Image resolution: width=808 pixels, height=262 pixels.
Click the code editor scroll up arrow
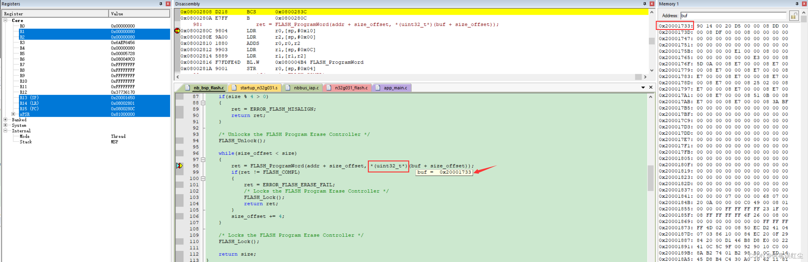(x=650, y=97)
